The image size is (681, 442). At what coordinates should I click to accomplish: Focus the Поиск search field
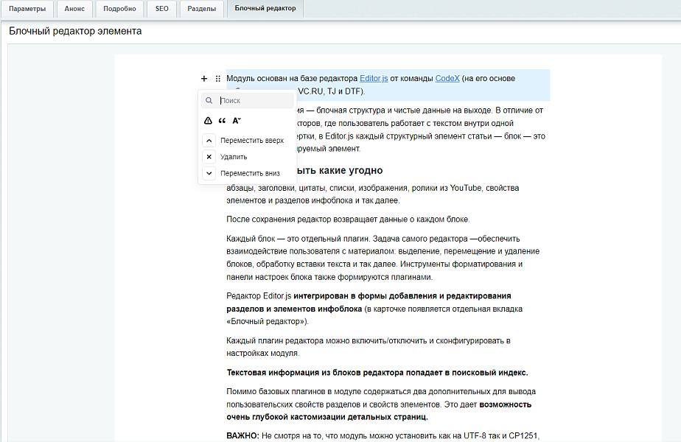coord(254,100)
